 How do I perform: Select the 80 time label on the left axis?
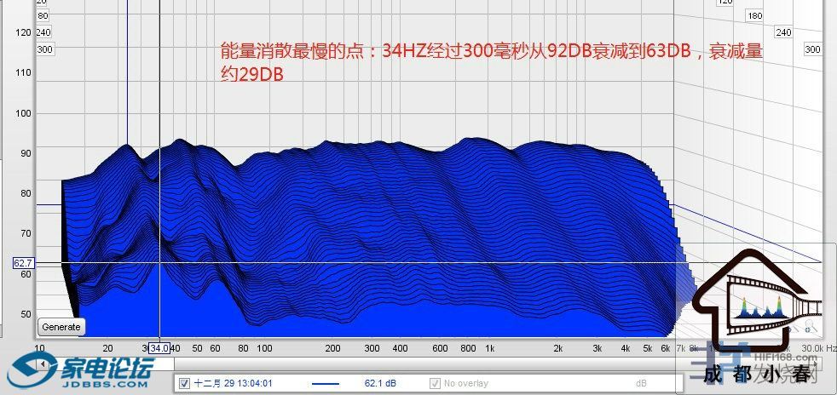pos(44,15)
